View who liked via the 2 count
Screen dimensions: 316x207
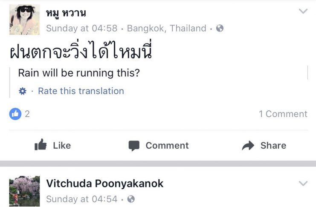[x=27, y=114]
